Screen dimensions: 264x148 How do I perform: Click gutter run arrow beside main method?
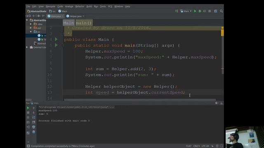(56, 45)
